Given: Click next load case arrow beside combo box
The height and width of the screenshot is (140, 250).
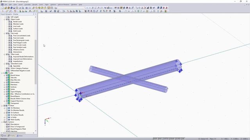Looking at the screenshot, I should click(x=90, y=8).
